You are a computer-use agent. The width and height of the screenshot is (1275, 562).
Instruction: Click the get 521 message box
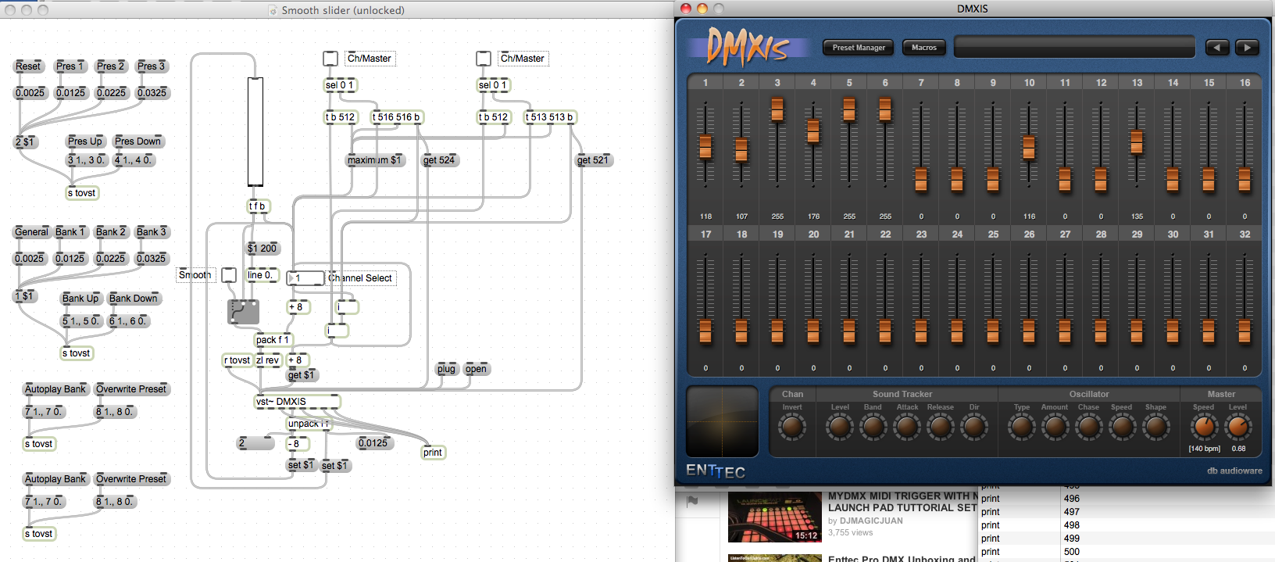tap(593, 160)
